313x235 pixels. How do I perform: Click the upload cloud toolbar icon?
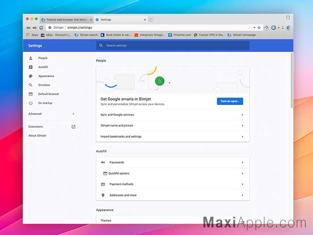point(266,28)
